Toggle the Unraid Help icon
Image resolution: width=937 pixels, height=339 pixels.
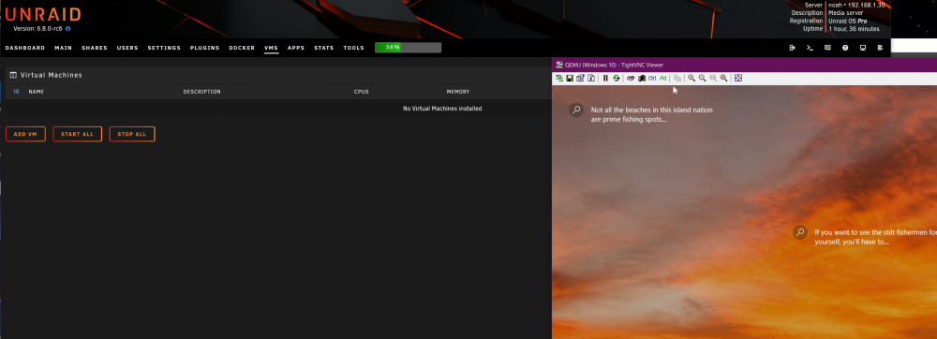pos(845,48)
